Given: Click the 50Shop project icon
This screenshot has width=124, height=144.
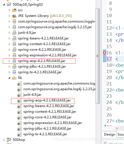Looking at the screenshot, I should pos(9,140).
